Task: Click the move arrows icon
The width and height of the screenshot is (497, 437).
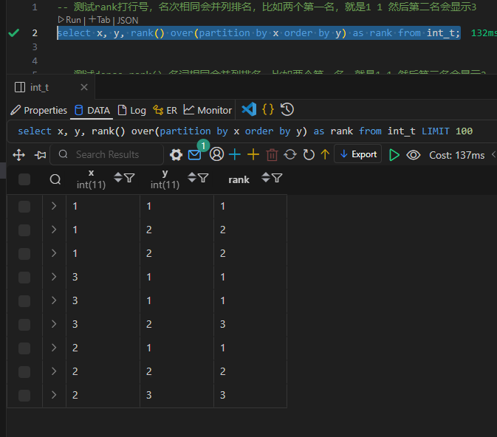Action: click(x=19, y=155)
